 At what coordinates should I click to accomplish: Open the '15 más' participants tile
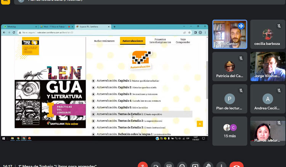[230, 131]
